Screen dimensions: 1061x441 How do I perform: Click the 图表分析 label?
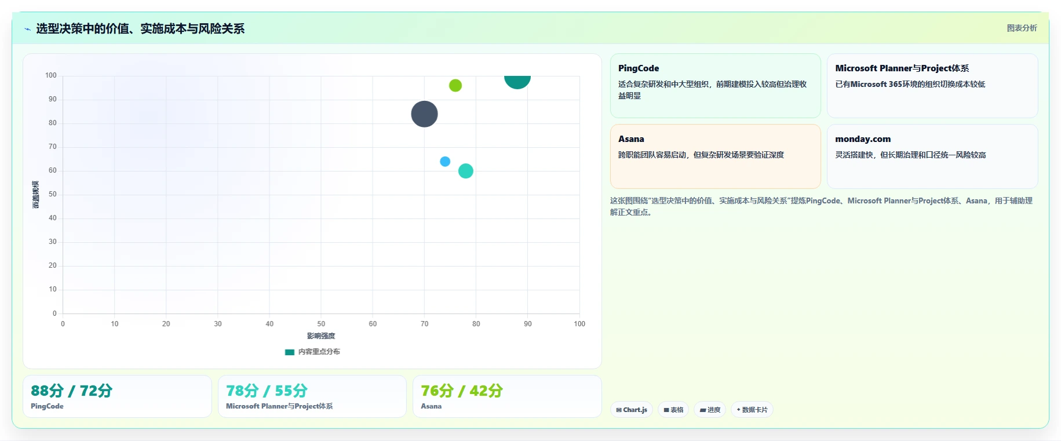click(x=1022, y=28)
